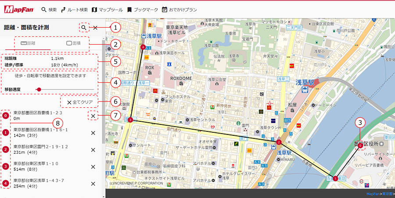The height and width of the screenshot is (198, 395).
Task: Close the 距離・面積を計測 panel
Action: pyautogui.click(x=95, y=28)
